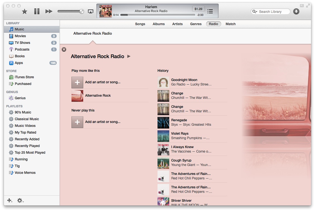Switch to the Genres tab

(x=196, y=24)
